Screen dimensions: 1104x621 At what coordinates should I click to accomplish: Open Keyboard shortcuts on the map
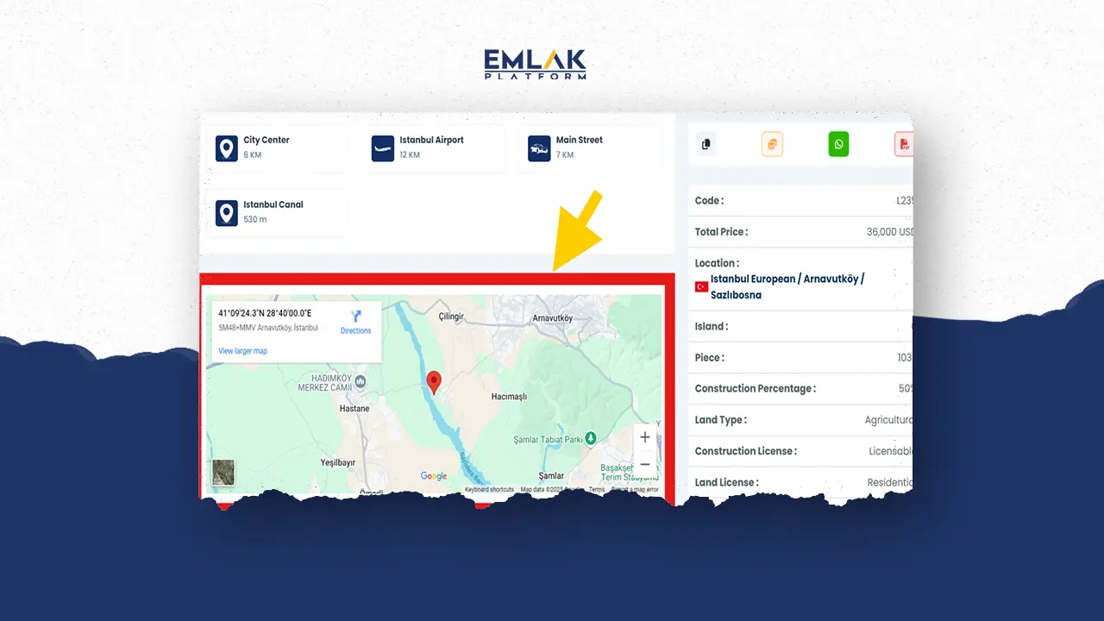[489, 490]
